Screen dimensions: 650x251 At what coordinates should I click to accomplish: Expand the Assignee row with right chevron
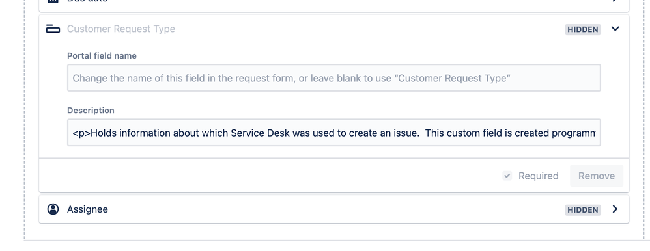(x=615, y=209)
